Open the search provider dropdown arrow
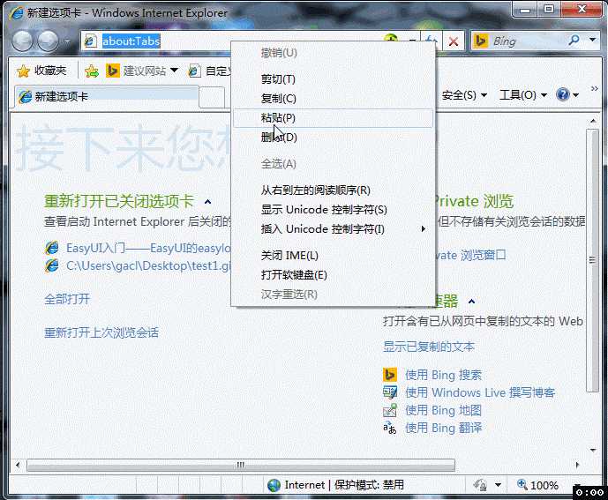The height and width of the screenshot is (500, 608). click(592, 40)
